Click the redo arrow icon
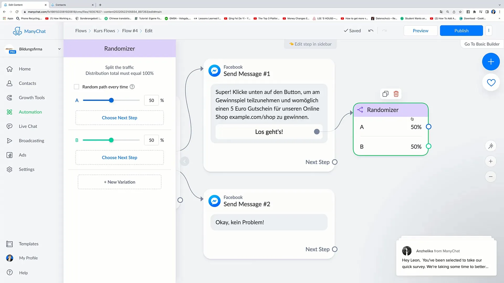504x283 pixels. pos(384,31)
